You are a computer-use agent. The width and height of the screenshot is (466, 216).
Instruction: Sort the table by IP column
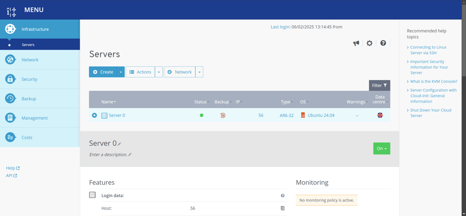[239, 102]
